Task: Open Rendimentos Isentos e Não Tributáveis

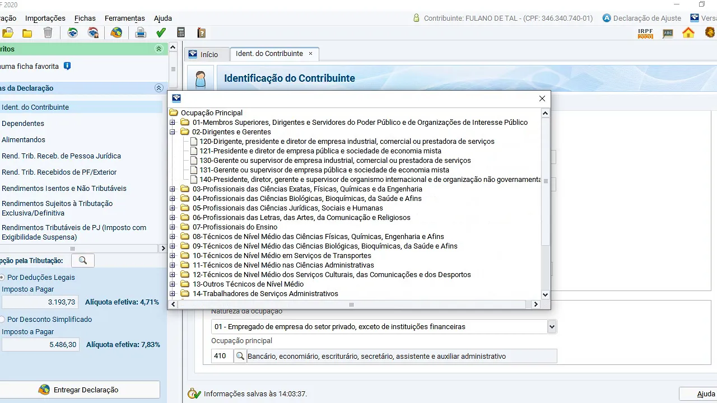Action: 64,188
